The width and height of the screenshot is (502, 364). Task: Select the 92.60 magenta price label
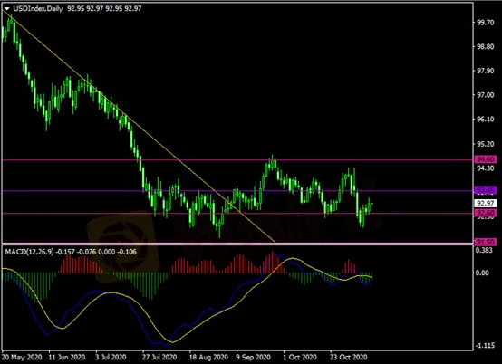(x=485, y=213)
